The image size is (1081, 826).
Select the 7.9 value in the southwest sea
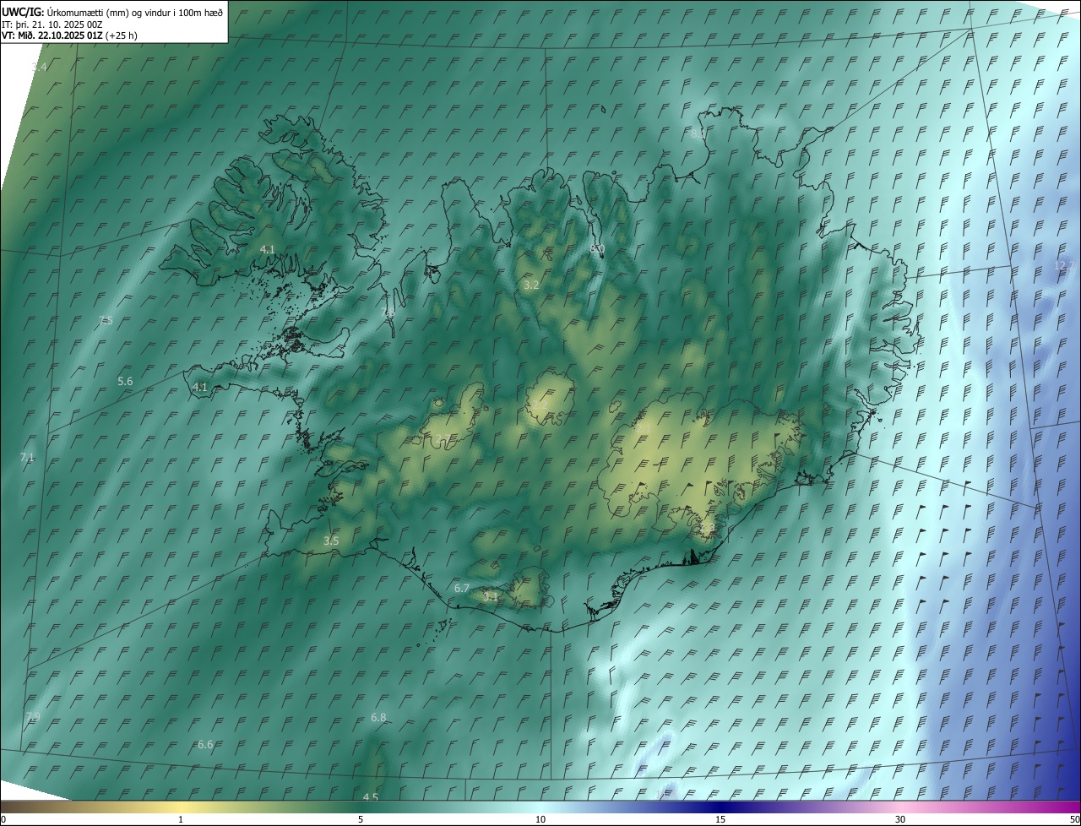pyautogui.click(x=33, y=716)
